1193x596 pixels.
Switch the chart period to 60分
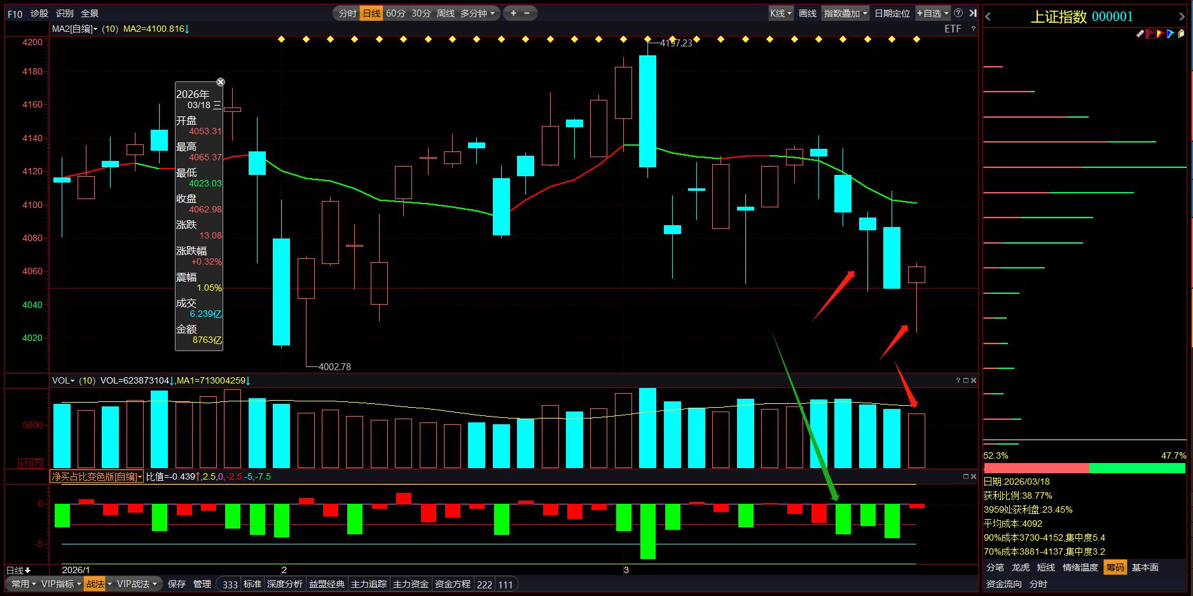click(x=396, y=13)
